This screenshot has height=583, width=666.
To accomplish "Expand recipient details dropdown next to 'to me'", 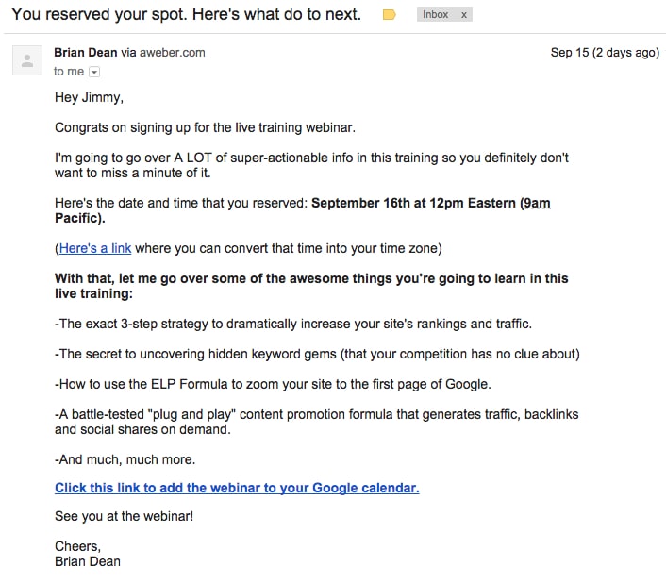I will pyautogui.click(x=94, y=72).
